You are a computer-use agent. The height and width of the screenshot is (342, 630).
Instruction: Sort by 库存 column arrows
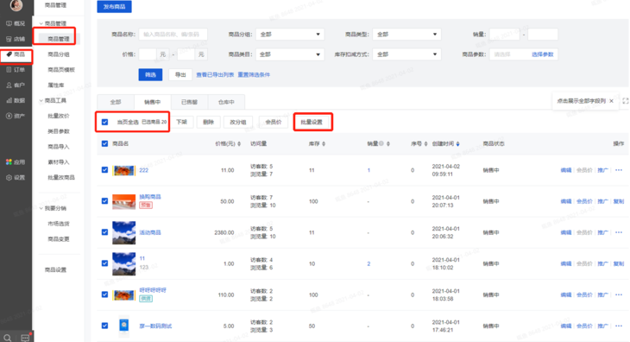[324, 143]
